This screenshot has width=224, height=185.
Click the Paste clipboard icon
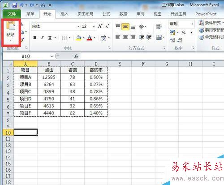tap(10, 26)
